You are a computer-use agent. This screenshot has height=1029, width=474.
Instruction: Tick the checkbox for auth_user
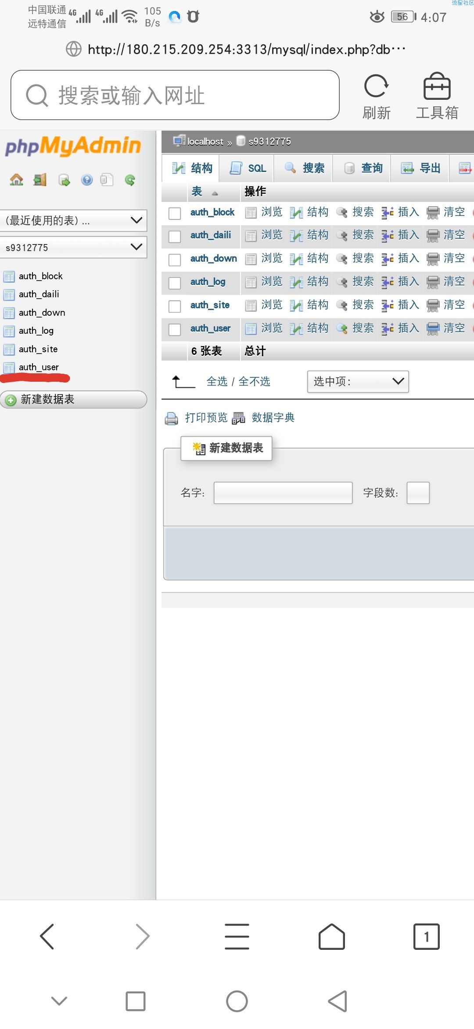pos(175,330)
